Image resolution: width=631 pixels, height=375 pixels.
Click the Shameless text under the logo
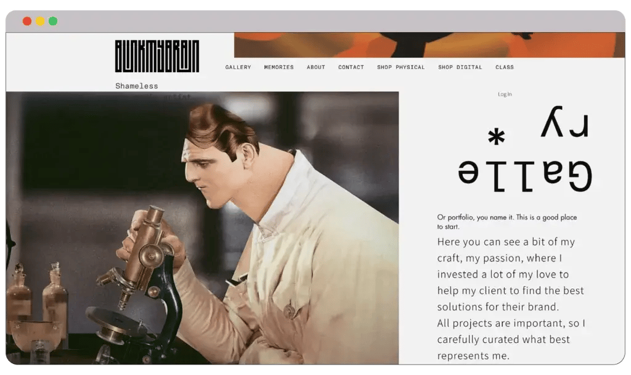click(x=136, y=86)
